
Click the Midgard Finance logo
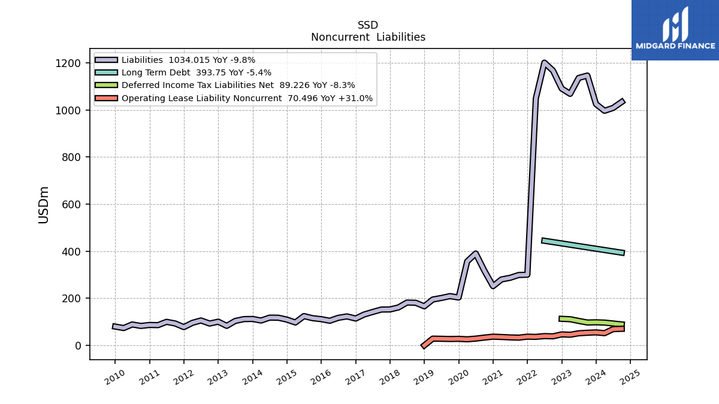point(675,30)
